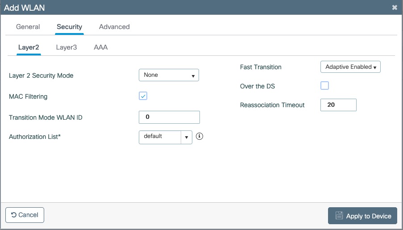Uncheck the MAC Filtering checkbox
The image size is (403, 230).
pyautogui.click(x=143, y=96)
